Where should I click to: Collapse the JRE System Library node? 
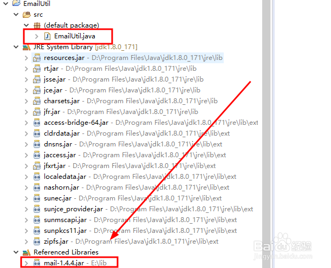(16, 46)
